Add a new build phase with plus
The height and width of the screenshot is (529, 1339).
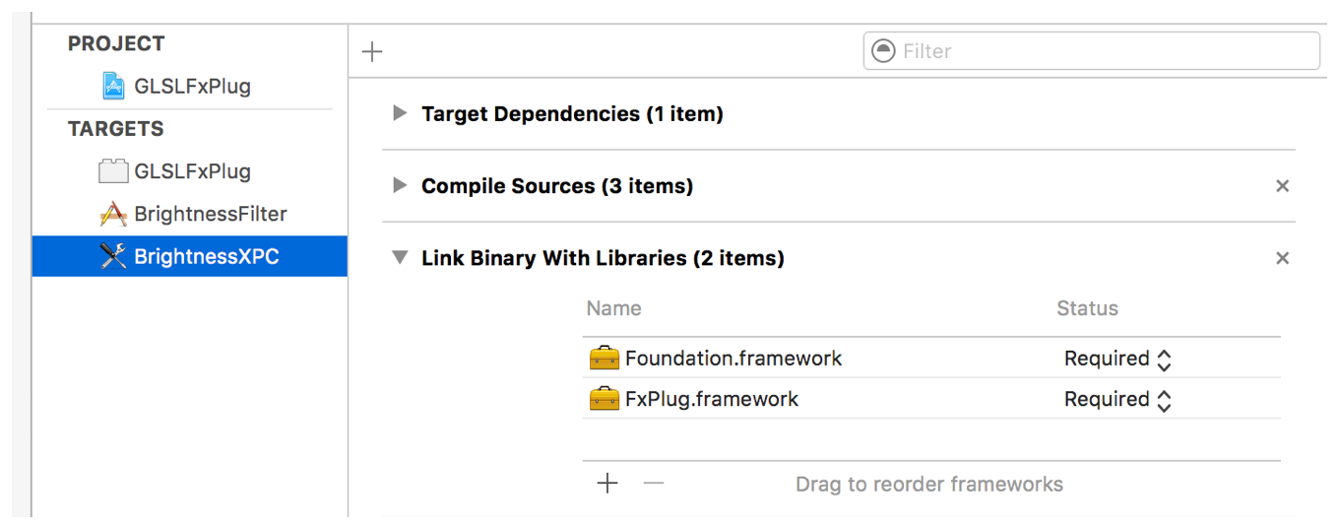(x=372, y=52)
